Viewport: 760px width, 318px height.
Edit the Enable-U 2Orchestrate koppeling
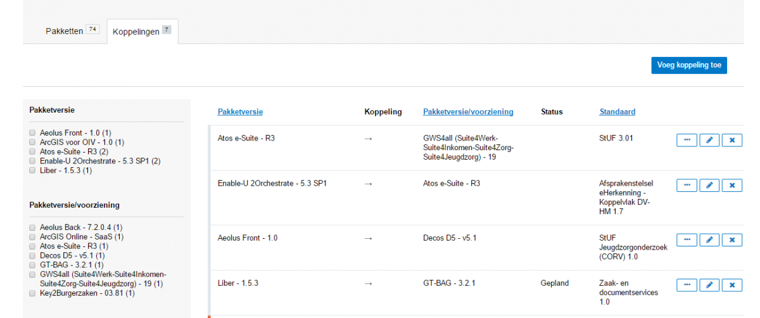click(709, 185)
